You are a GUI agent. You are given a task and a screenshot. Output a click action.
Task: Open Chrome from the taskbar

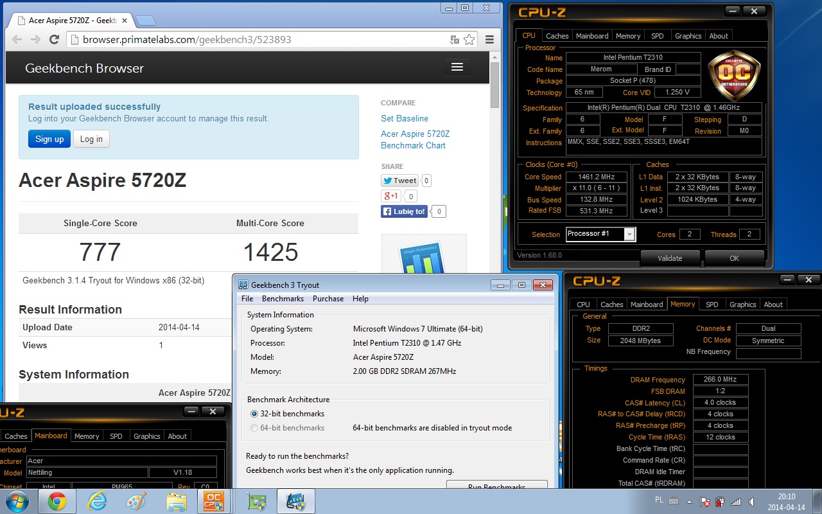tap(57, 501)
